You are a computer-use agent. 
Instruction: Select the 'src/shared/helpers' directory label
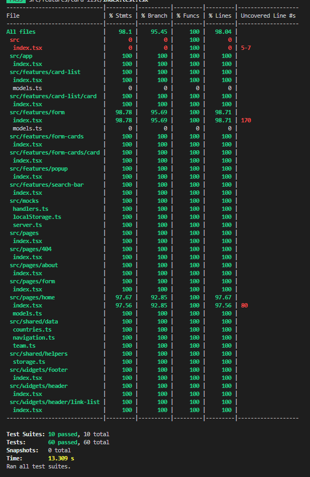tap(39, 354)
